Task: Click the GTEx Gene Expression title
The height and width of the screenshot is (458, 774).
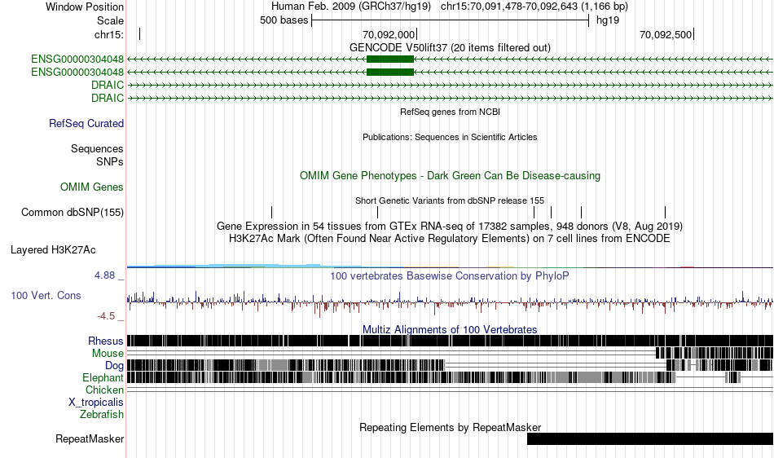Action: pyautogui.click(x=450, y=226)
